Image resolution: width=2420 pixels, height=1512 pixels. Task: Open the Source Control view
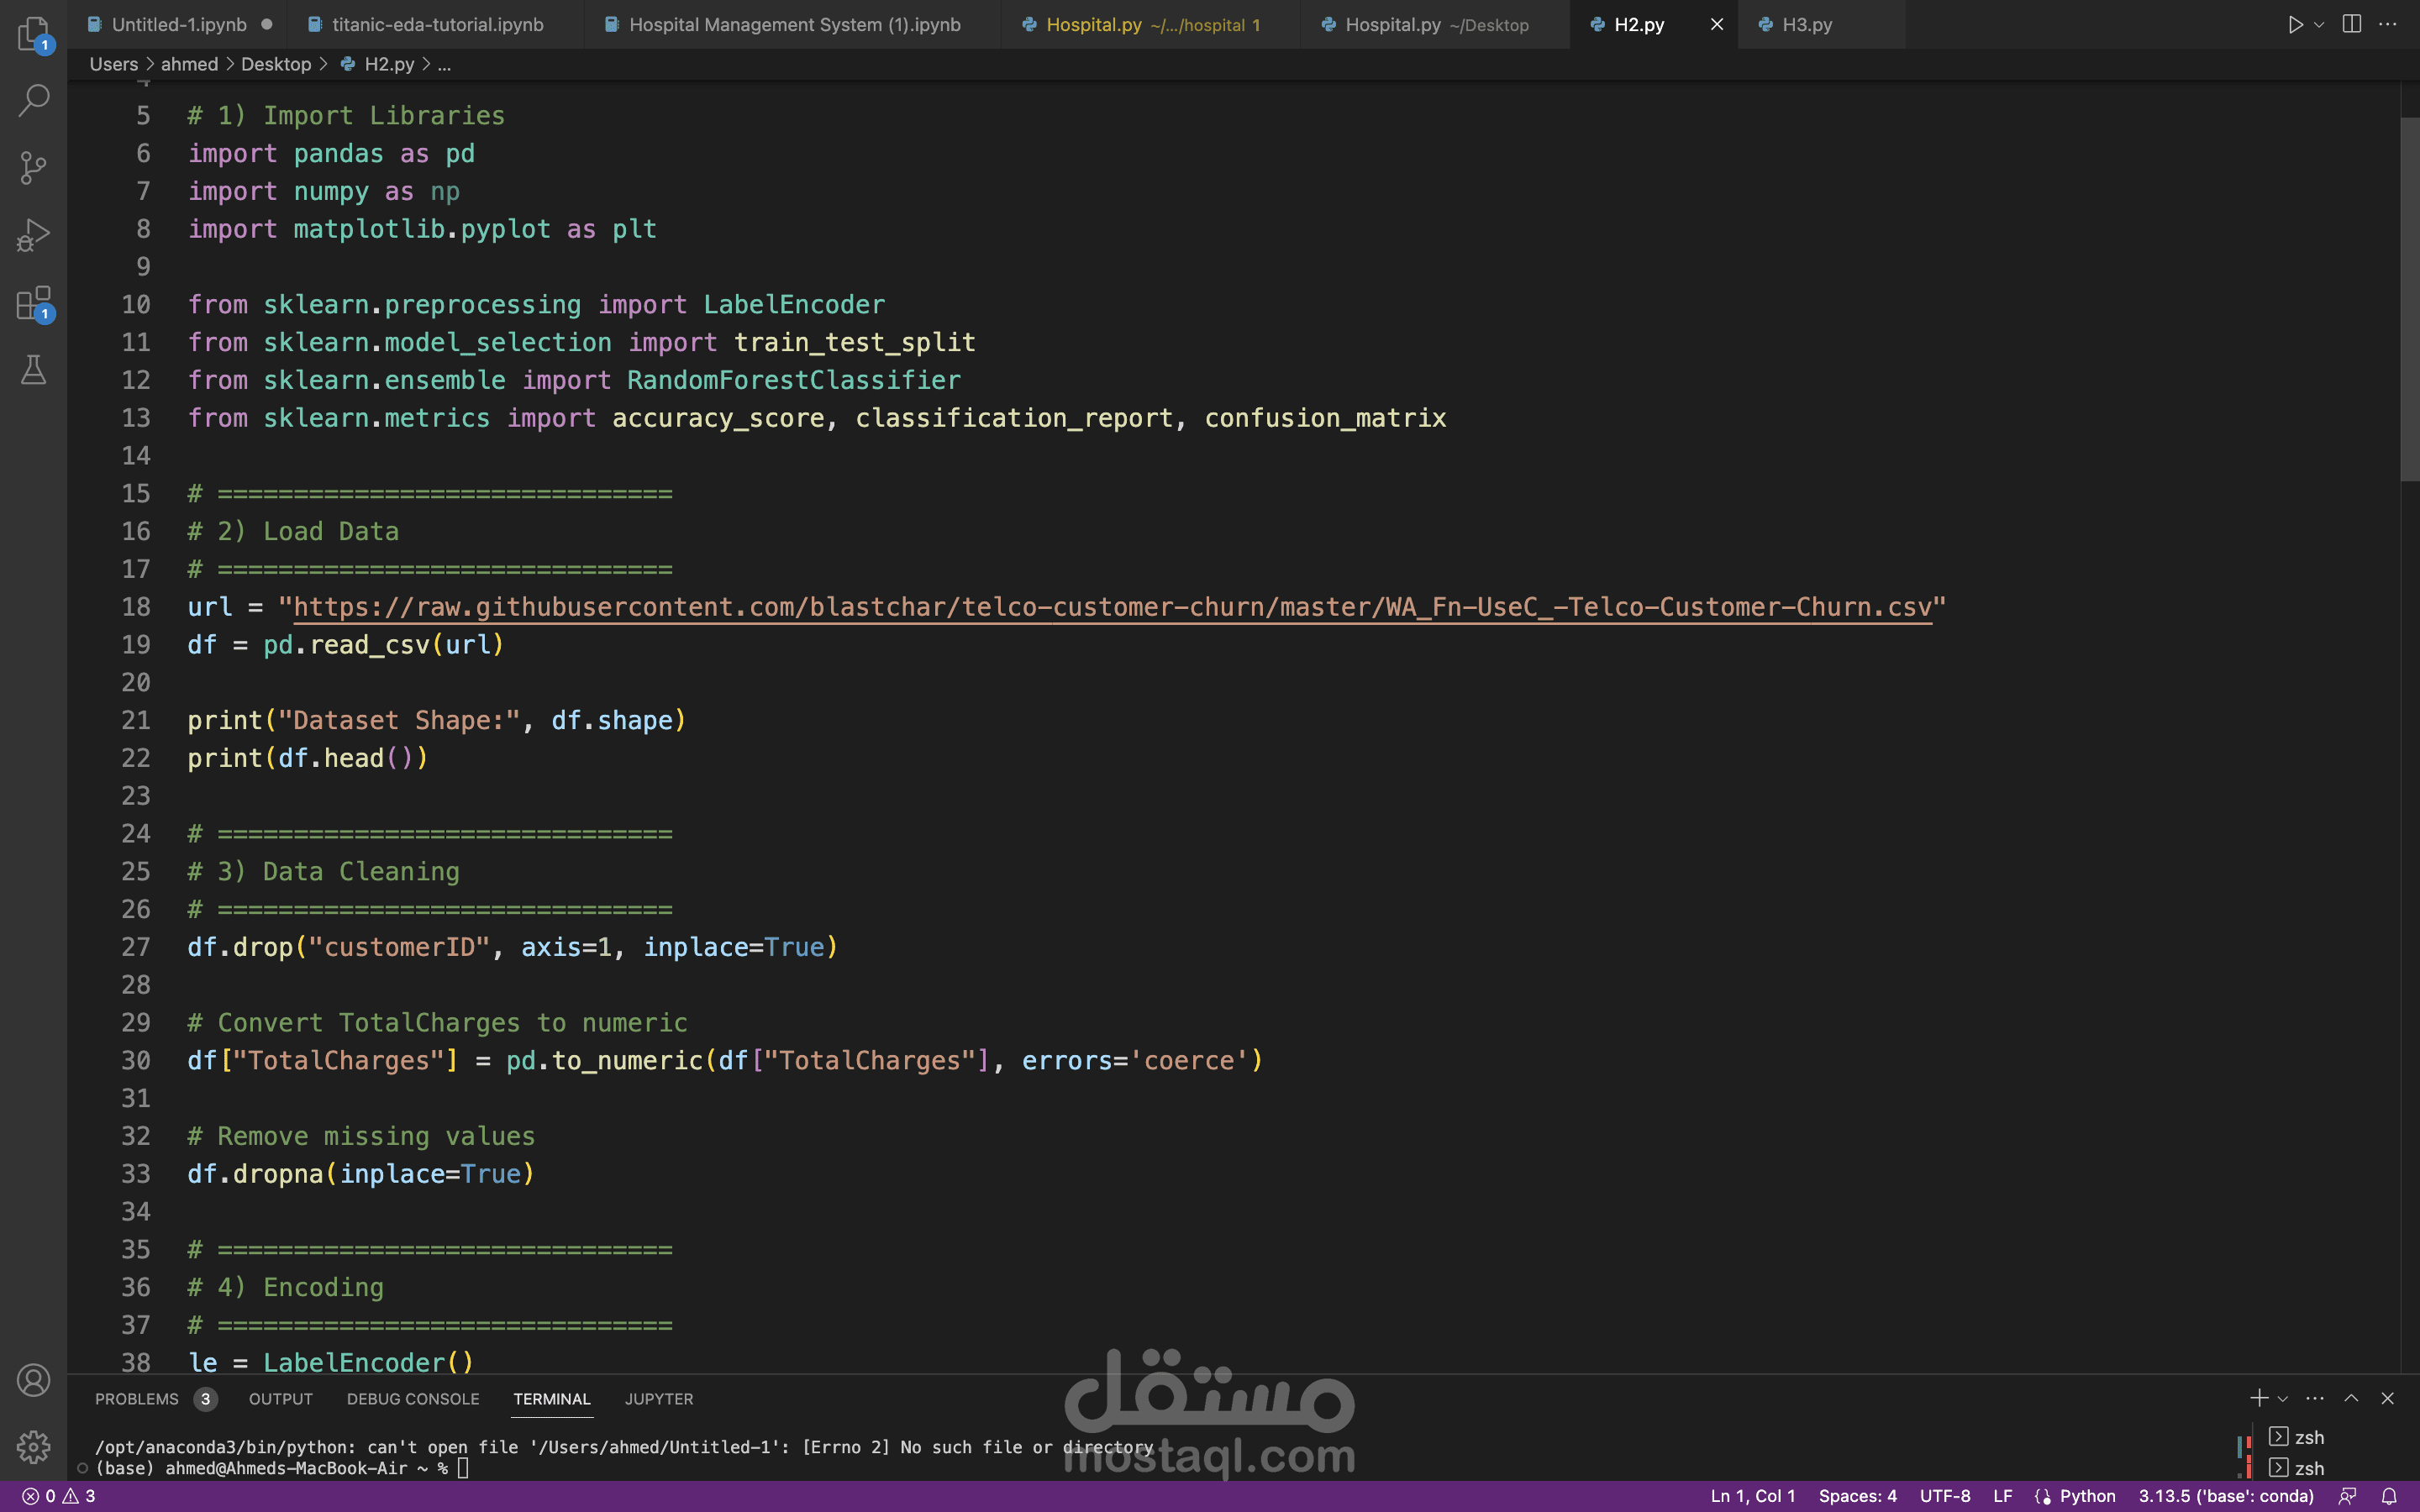coord(33,167)
